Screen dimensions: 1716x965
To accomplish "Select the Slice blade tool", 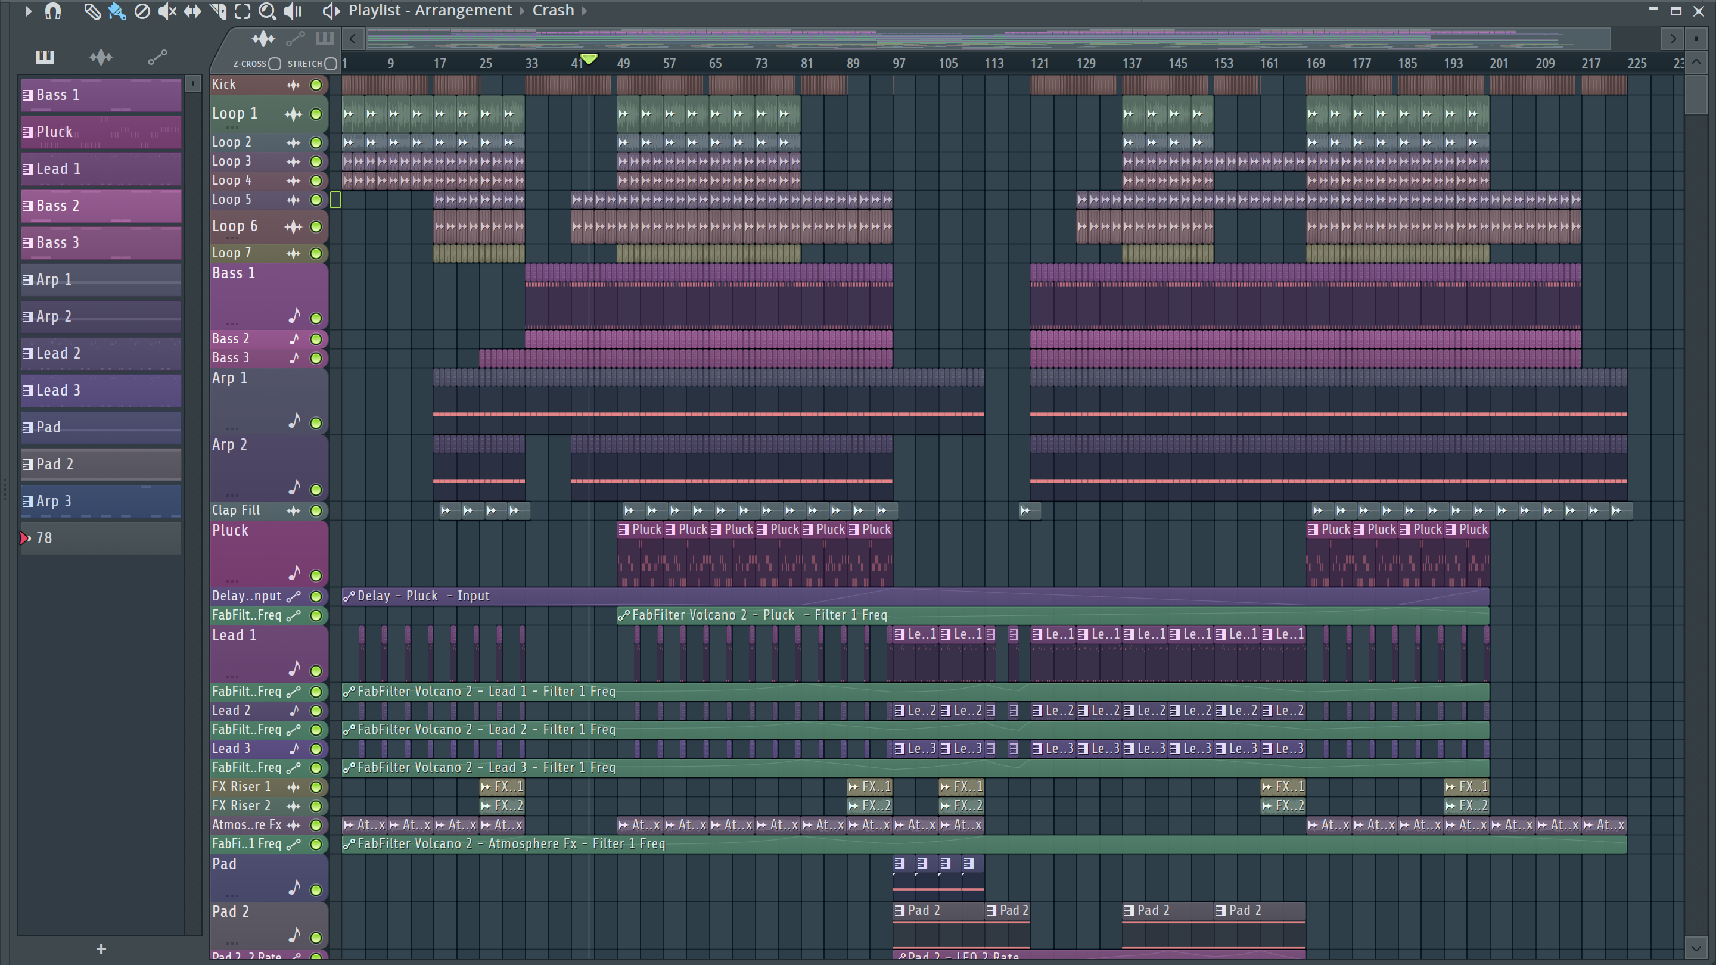I will tap(217, 11).
